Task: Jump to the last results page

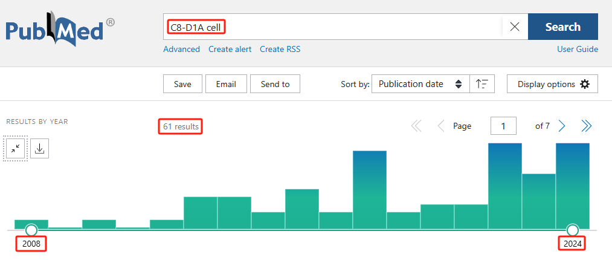Action: click(x=587, y=126)
